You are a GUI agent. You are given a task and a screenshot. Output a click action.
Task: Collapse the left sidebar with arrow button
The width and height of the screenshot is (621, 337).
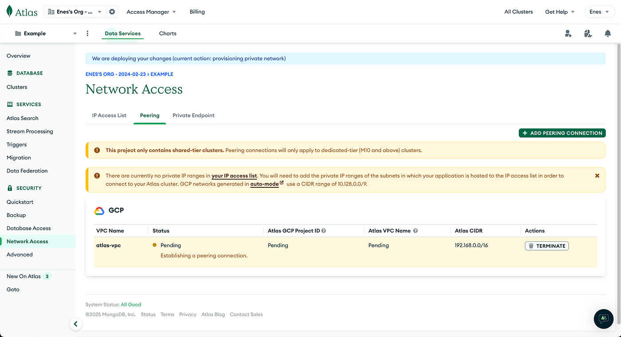[x=75, y=324]
